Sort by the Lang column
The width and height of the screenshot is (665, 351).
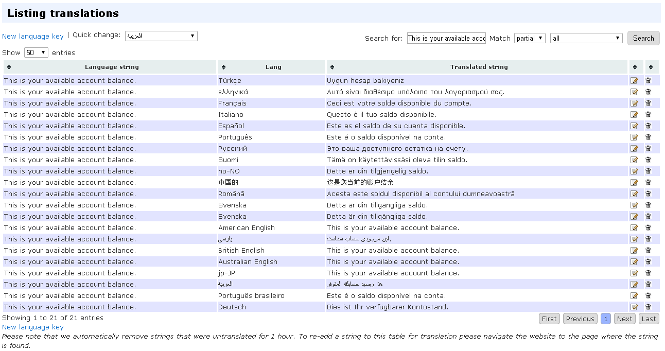271,67
